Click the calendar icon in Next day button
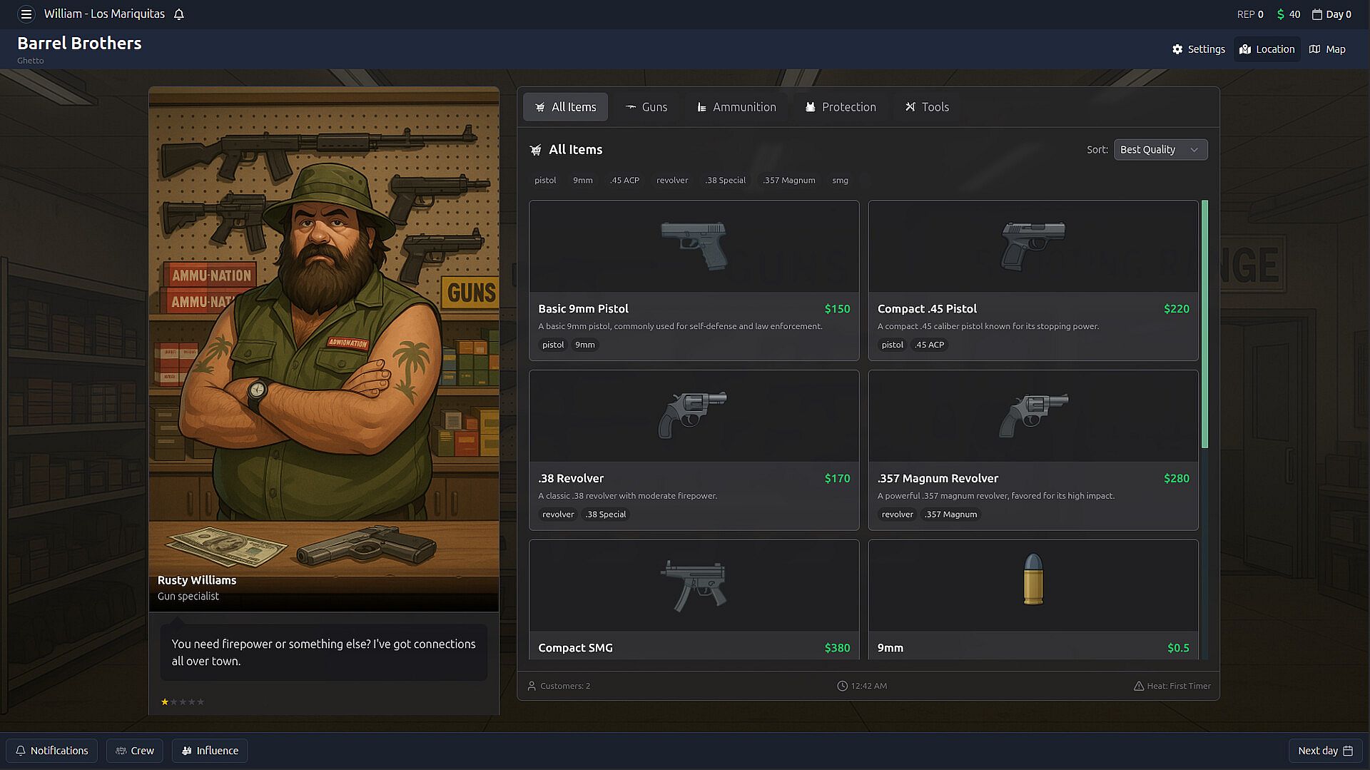 pos(1348,751)
